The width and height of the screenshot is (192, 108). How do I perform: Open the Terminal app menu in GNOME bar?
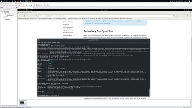(x=30, y=10)
